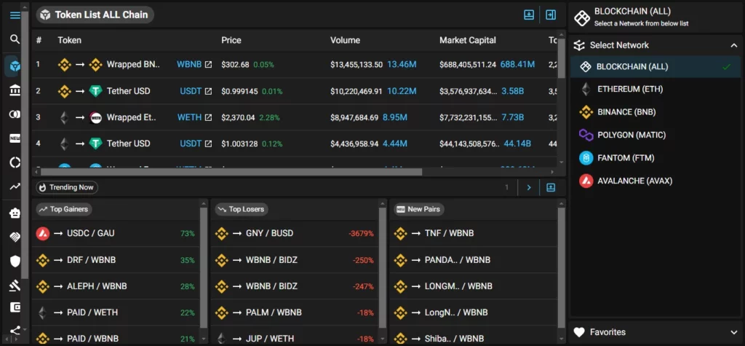Click the download-panel icon in Token List header
This screenshot has height=346, width=745.
tap(529, 15)
